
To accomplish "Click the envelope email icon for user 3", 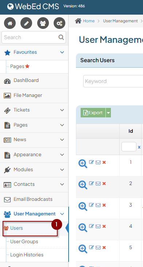I will 98,205.
